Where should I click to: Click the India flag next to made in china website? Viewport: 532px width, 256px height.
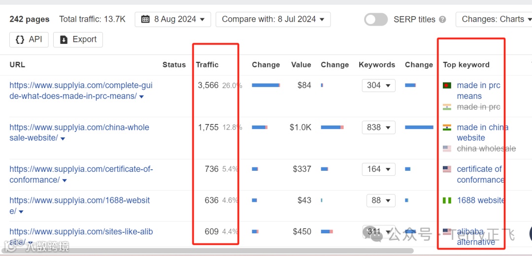click(x=447, y=128)
